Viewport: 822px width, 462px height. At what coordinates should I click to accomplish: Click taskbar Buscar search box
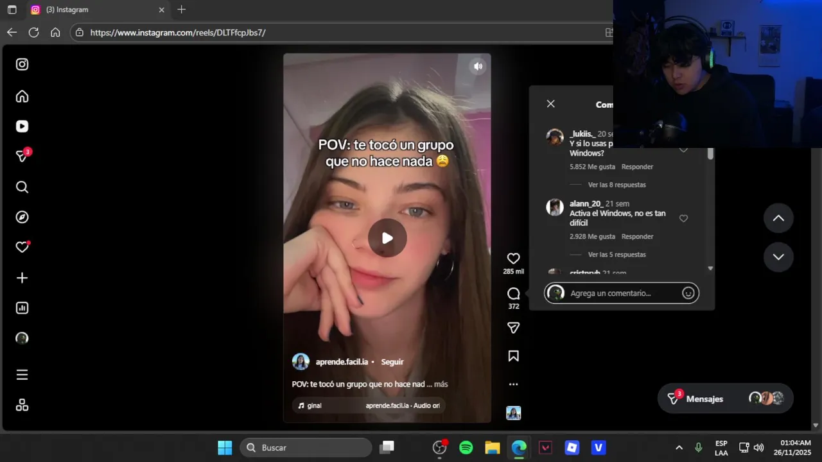pos(306,447)
